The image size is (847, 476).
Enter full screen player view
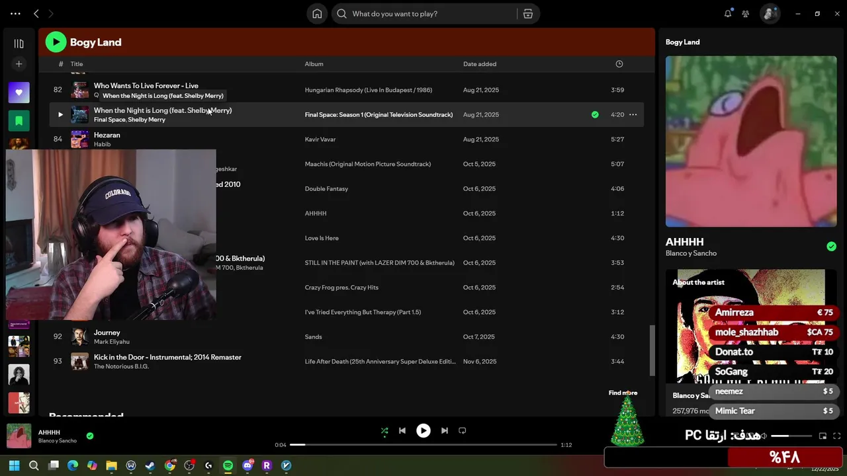point(837,436)
